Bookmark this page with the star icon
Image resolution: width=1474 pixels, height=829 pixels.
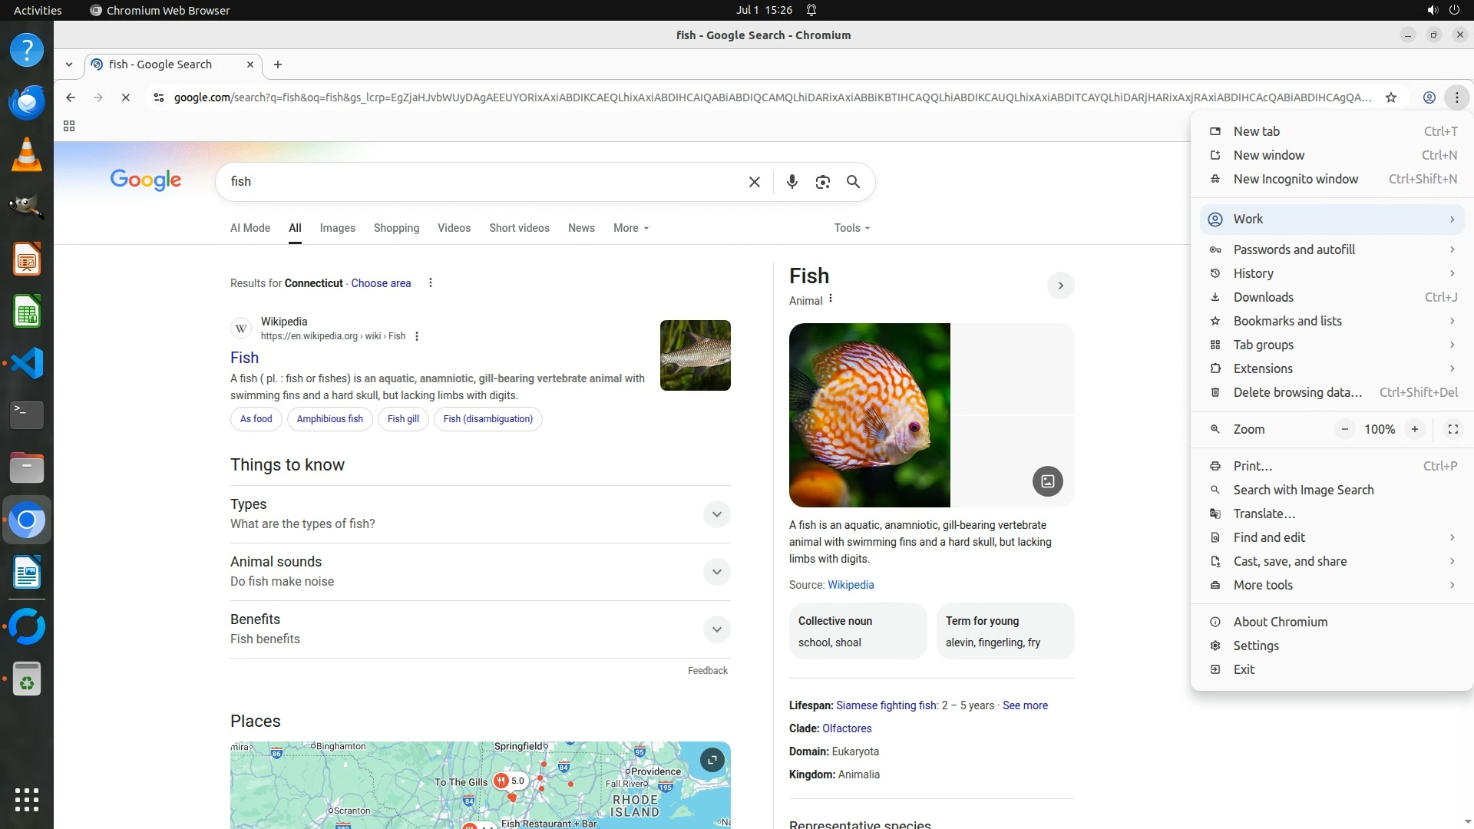click(x=1390, y=97)
